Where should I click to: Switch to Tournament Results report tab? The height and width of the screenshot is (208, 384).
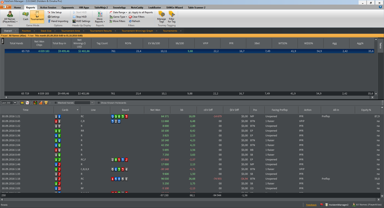(x=100, y=31)
